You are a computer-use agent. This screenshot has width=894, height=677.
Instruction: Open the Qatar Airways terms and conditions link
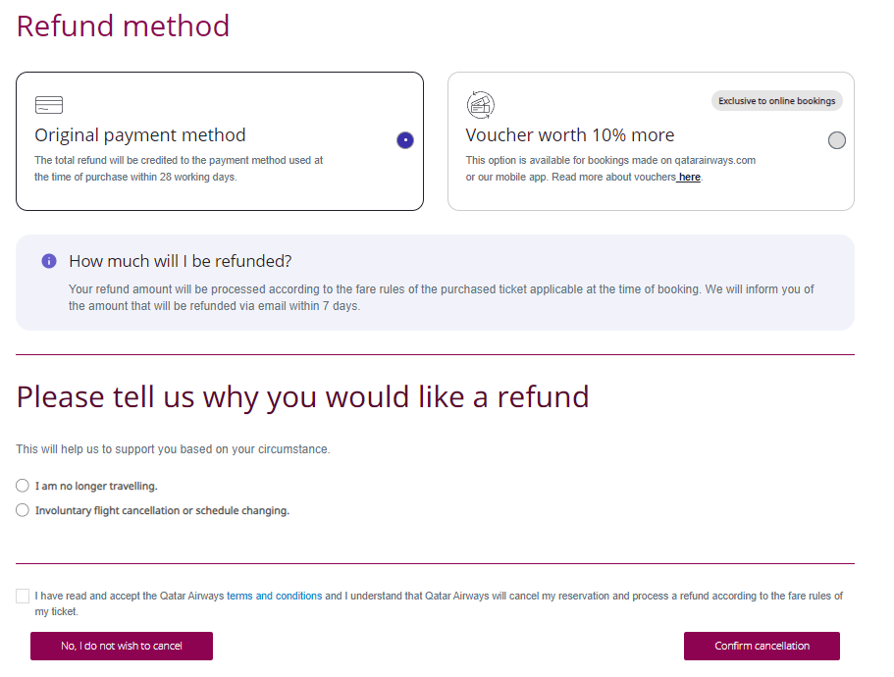coord(274,596)
